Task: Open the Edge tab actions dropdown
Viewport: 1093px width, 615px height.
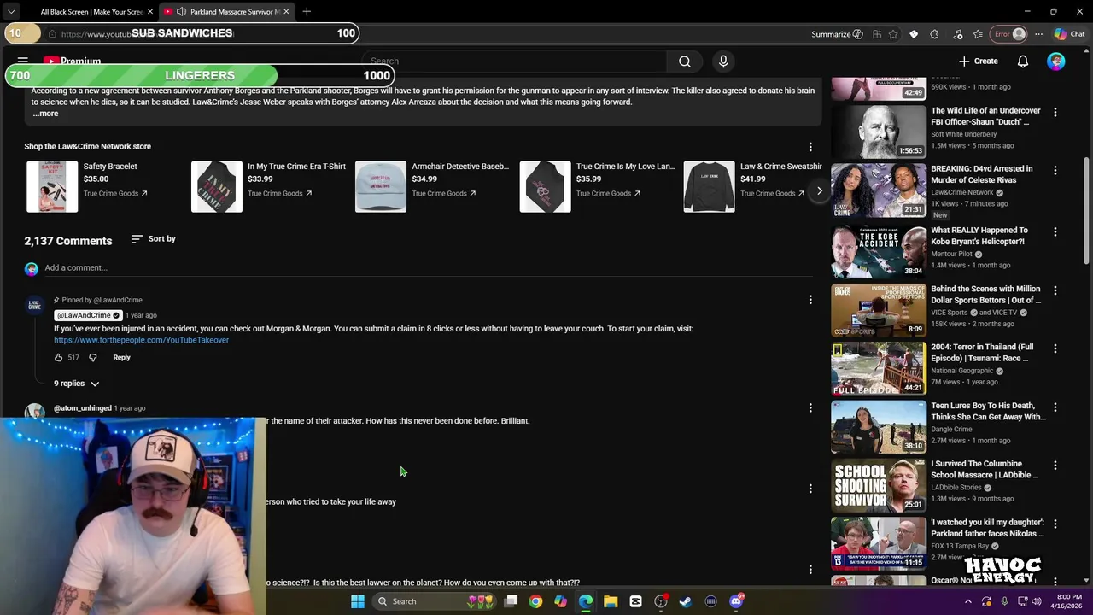Action: click(x=11, y=12)
